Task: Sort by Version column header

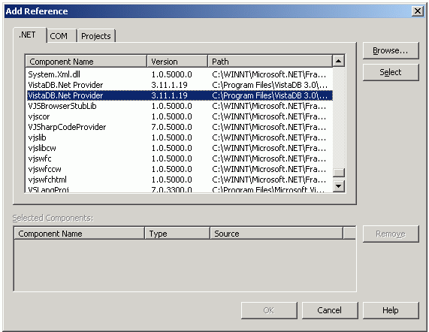Action: coord(177,62)
